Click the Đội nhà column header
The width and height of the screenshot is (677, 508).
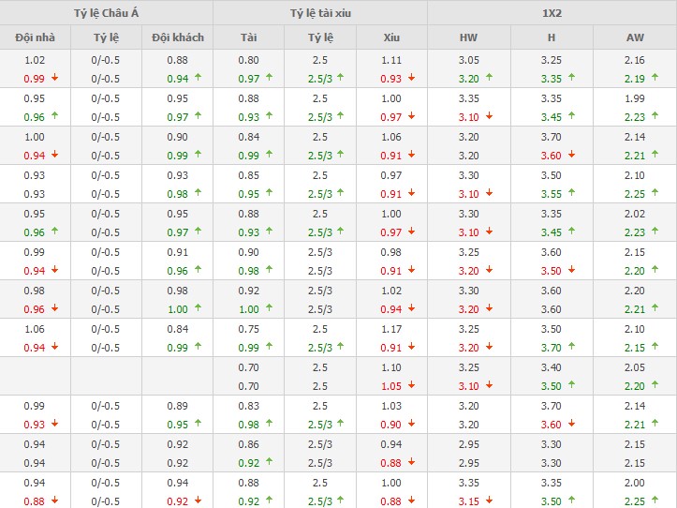click(x=35, y=37)
